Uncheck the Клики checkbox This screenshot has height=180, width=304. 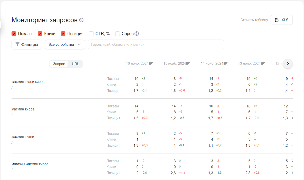tap(40, 34)
